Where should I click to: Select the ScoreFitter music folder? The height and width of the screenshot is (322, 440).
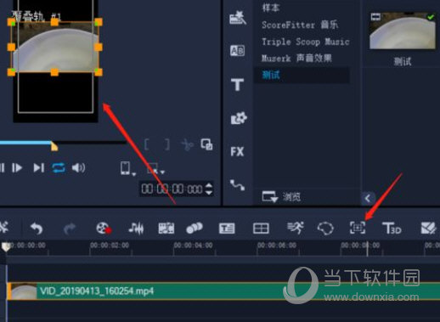[x=300, y=25]
